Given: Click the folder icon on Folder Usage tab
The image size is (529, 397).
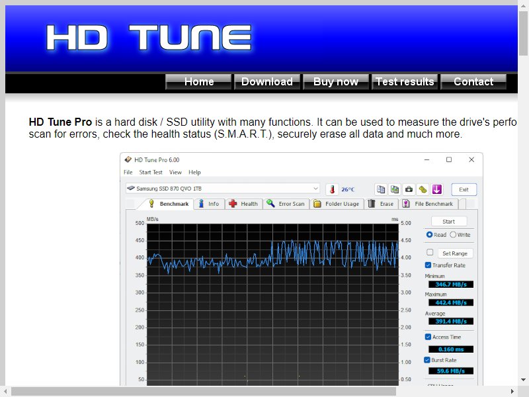Looking at the screenshot, I should [x=317, y=204].
